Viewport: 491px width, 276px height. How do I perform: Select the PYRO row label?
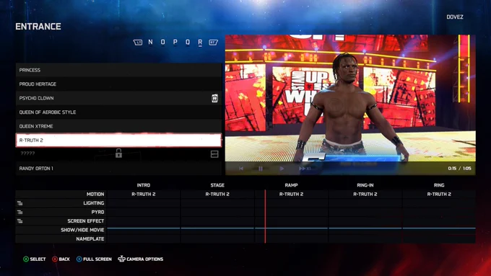pos(97,212)
